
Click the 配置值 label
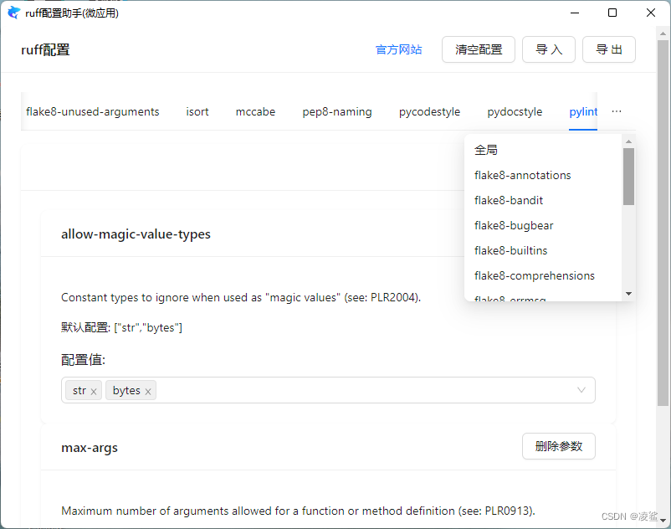83,360
